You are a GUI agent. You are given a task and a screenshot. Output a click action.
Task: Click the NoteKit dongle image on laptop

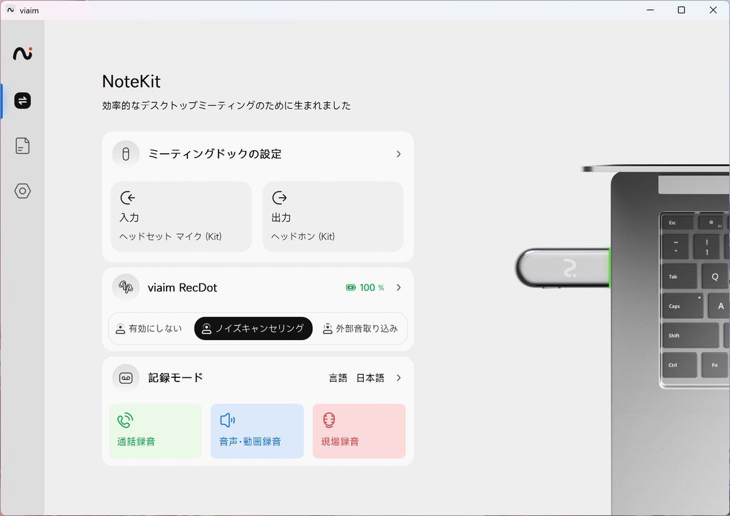[563, 267]
